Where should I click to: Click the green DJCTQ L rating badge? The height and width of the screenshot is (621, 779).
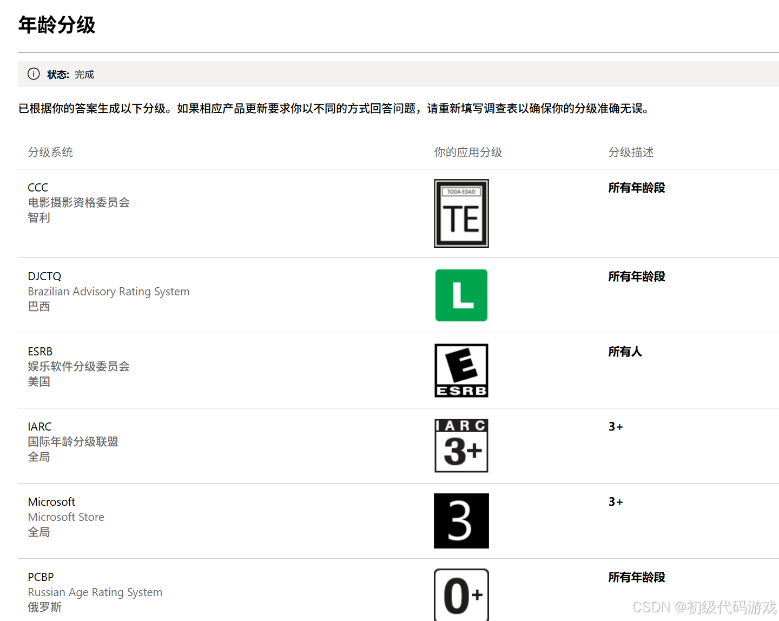pos(461,295)
